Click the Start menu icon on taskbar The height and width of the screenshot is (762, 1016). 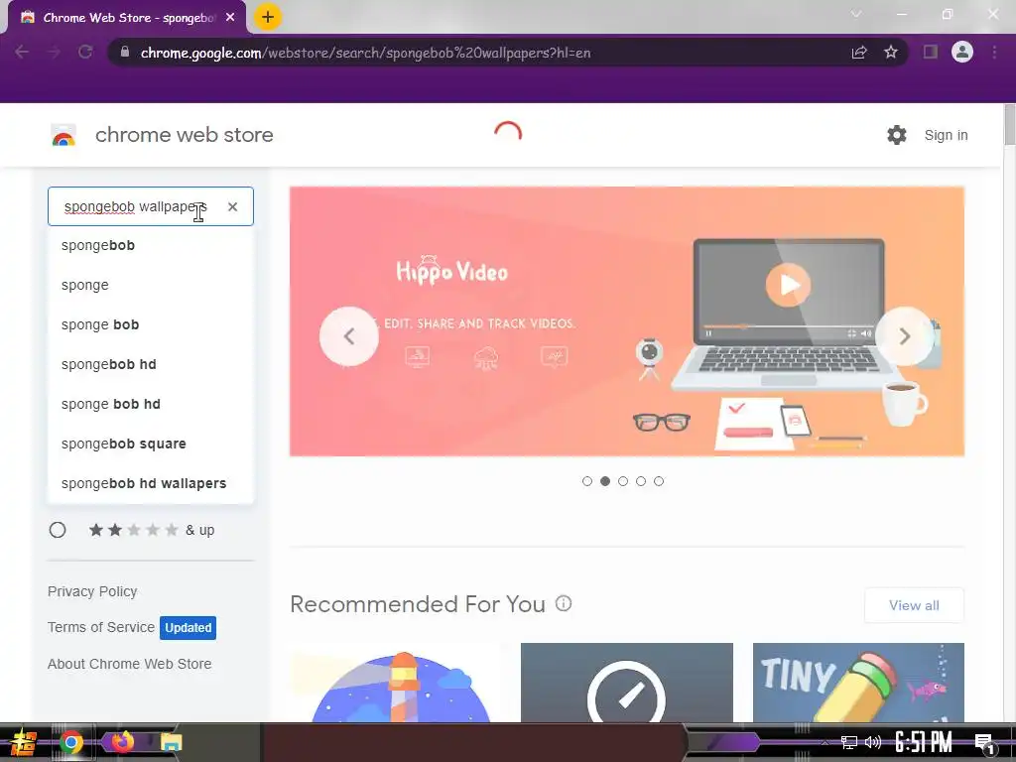(23, 742)
